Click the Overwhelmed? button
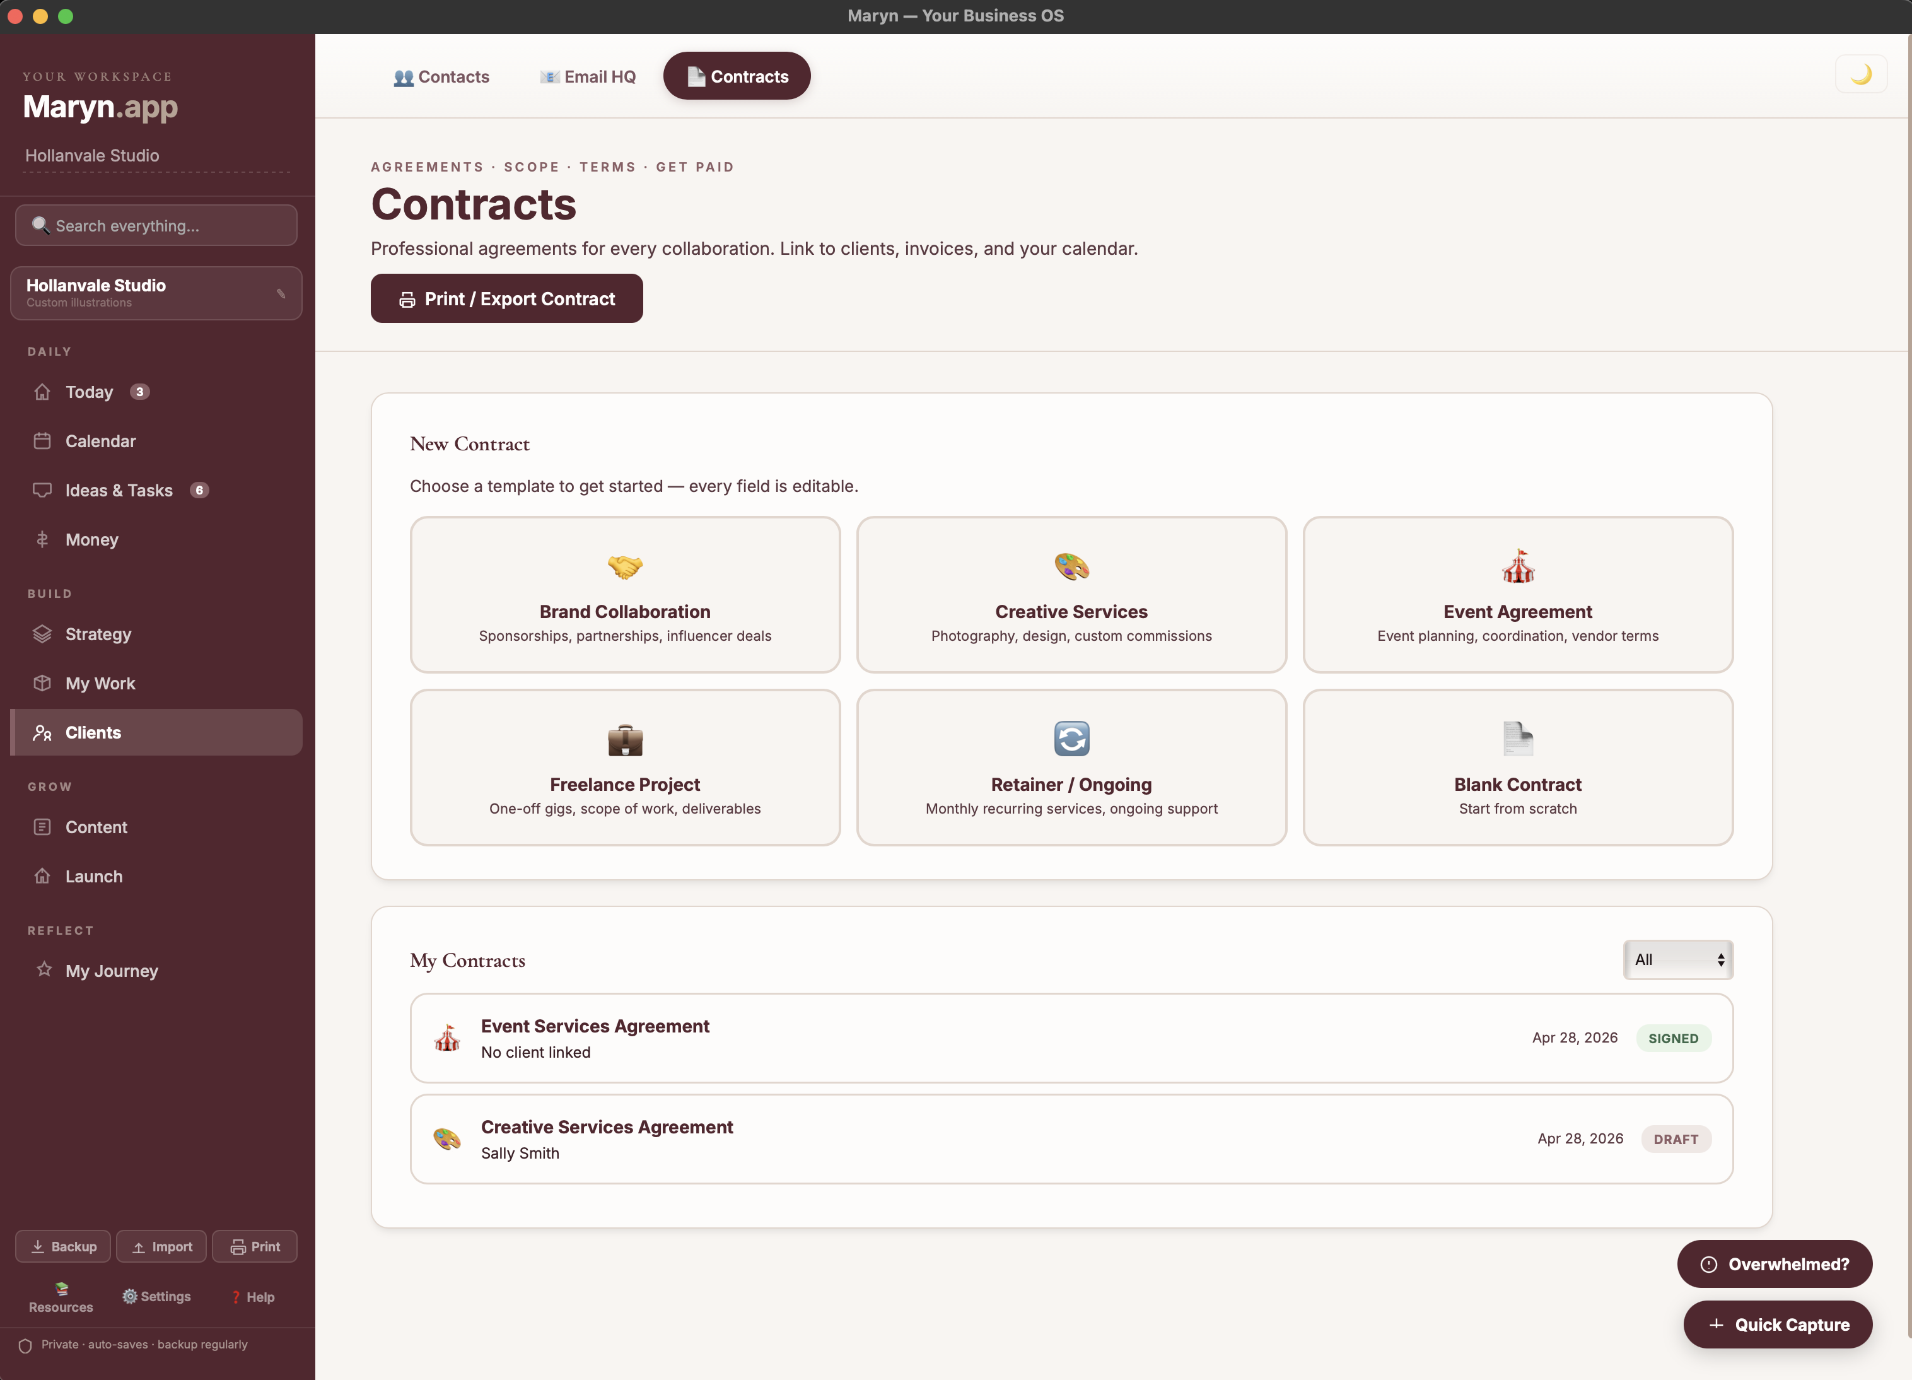Screen dimensions: 1912x1380 (x=1774, y=1264)
